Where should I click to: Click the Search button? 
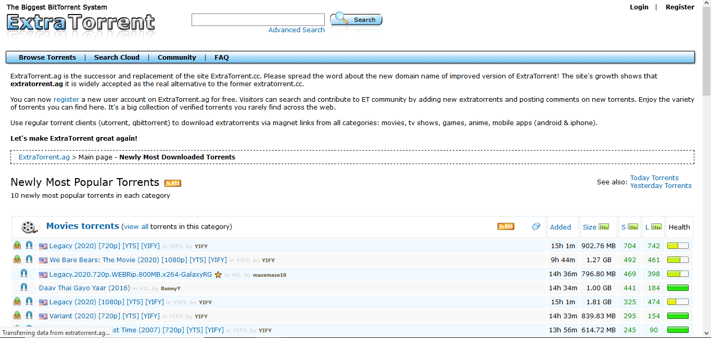pos(357,19)
